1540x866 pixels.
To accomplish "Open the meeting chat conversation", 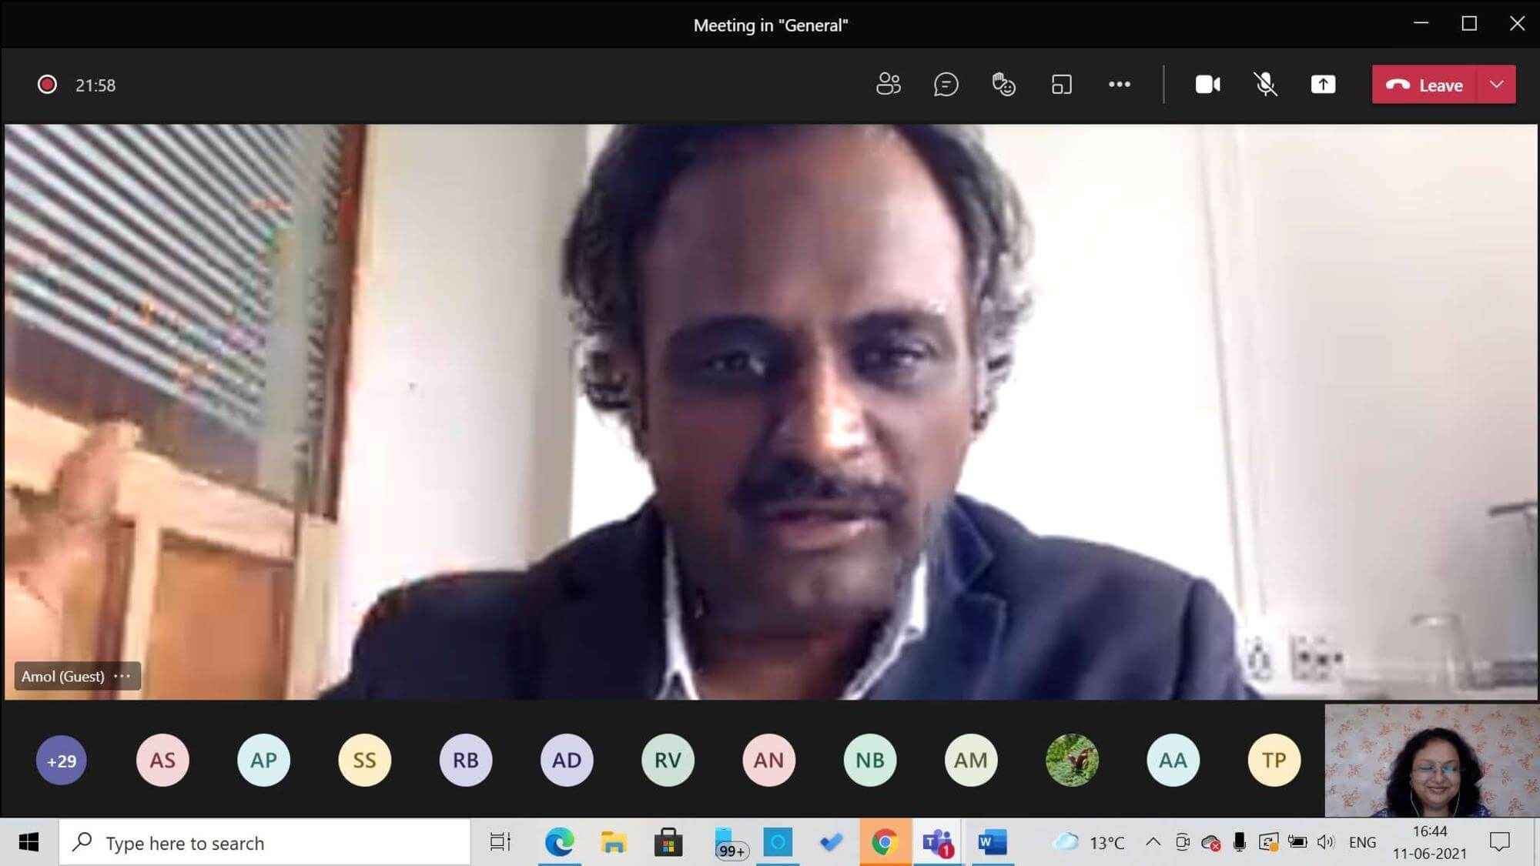I will click(946, 84).
